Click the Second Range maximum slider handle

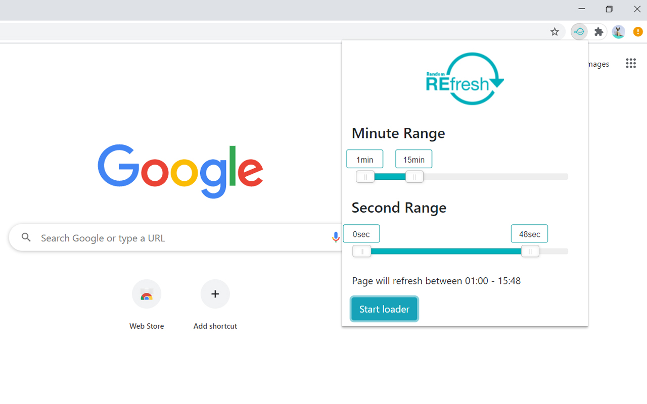pos(530,251)
